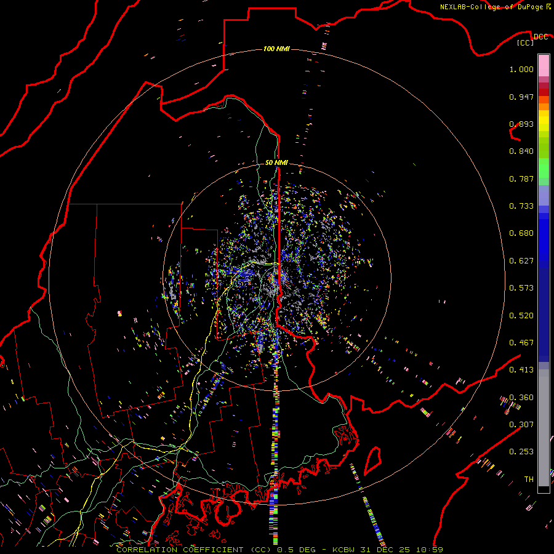Click the 0.680 legend value
The image size is (554, 554).
click(521, 233)
